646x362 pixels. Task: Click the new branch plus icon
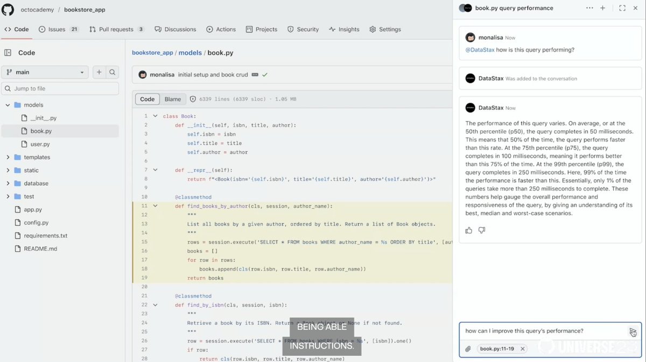[99, 72]
